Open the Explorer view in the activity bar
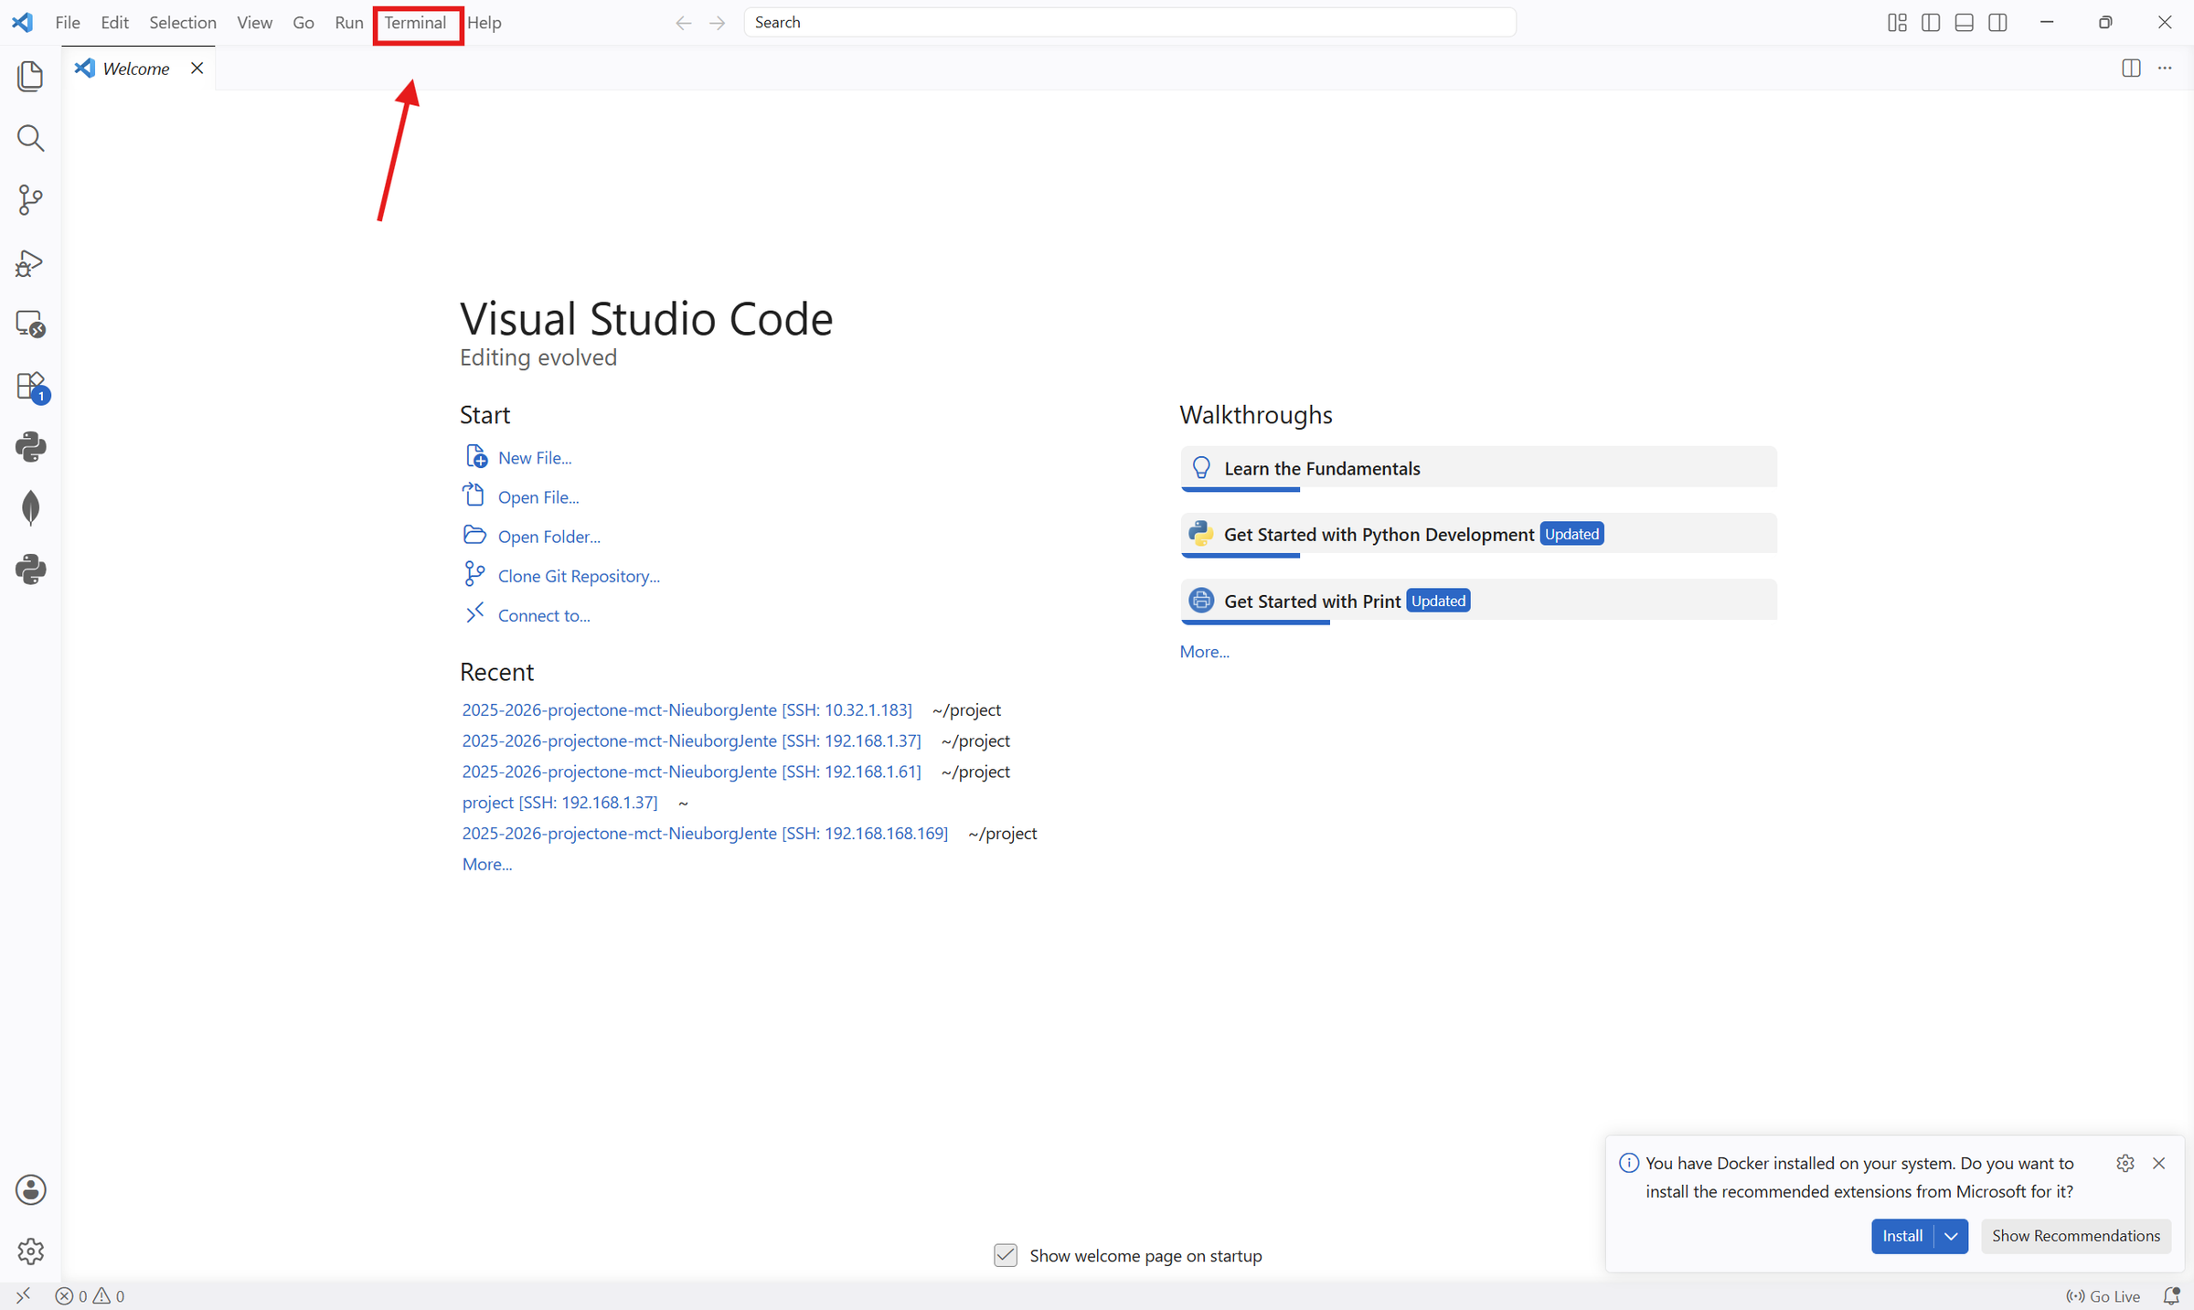Image resolution: width=2194 pixels, height=1310 pixels. pos(30,76)
